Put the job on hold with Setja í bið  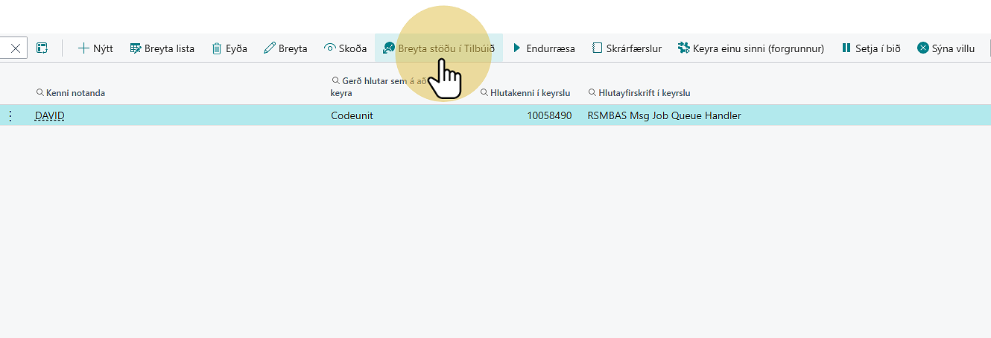pyautogui.click(x=871, y=48)
